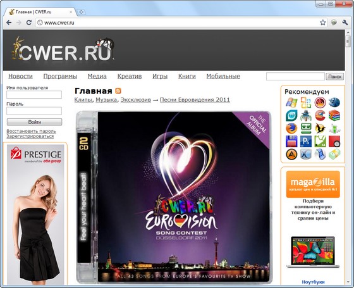This screenshot has width=354, height=288.
Task: Click the red square with clock icon
Action: pyautogui.click(x=334, y=141)
